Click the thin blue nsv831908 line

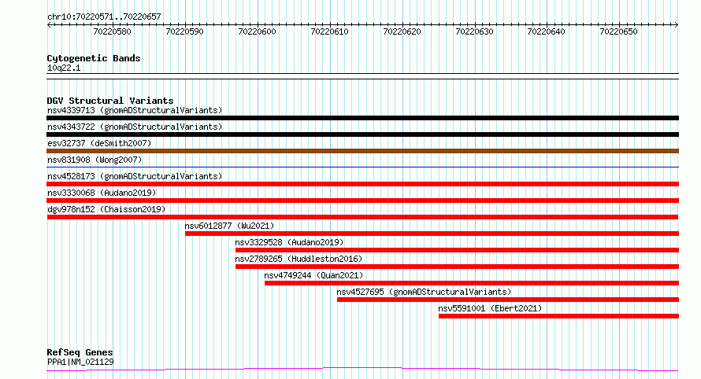coord(362,167)
